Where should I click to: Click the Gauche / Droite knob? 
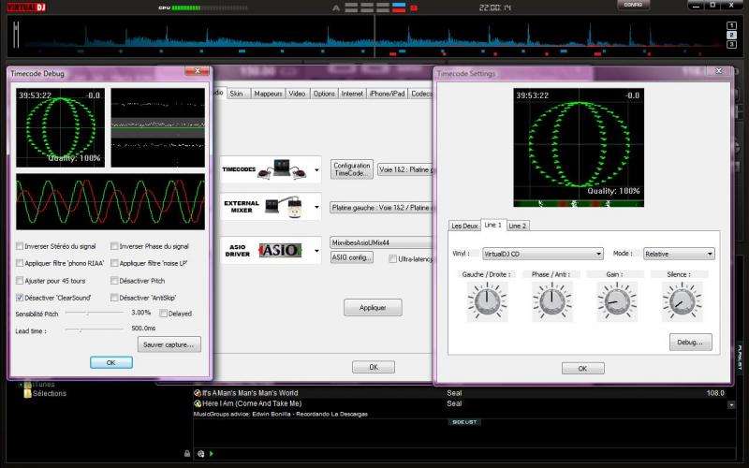click(x=487, y=300)
